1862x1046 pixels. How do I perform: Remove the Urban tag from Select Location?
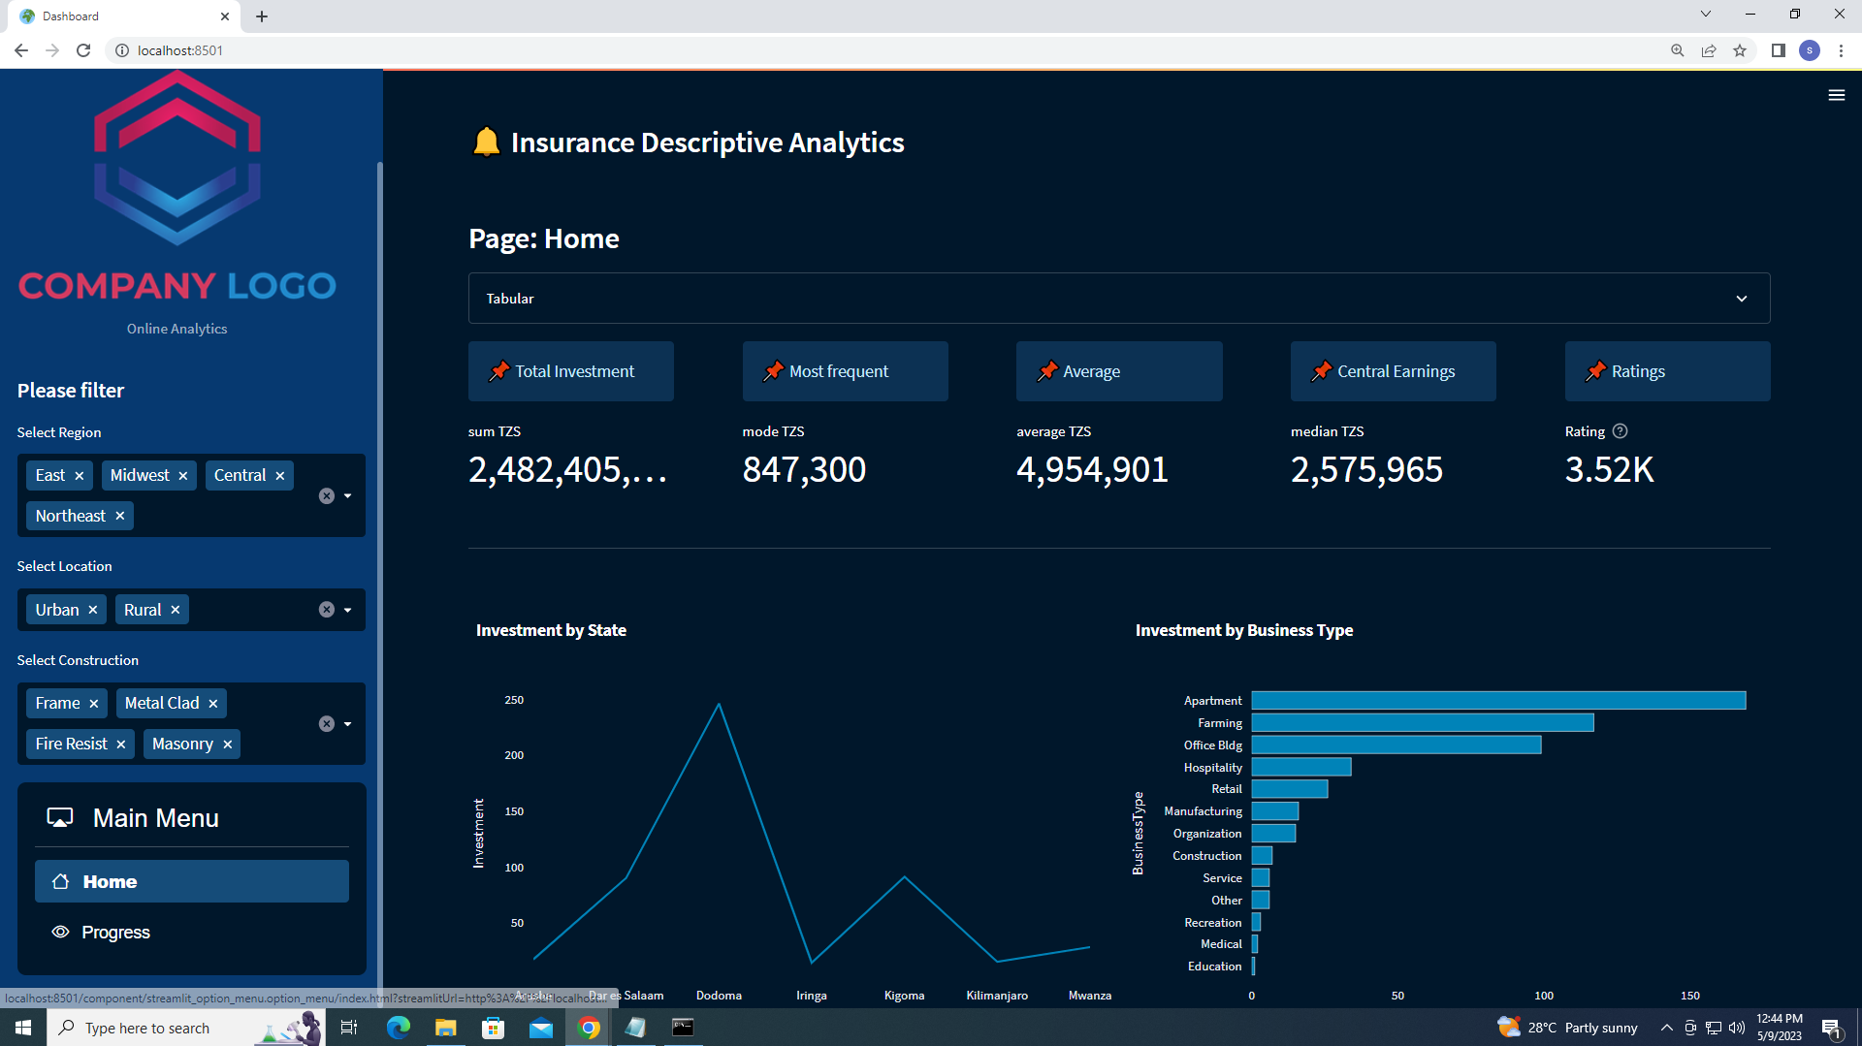click(92, 609)
